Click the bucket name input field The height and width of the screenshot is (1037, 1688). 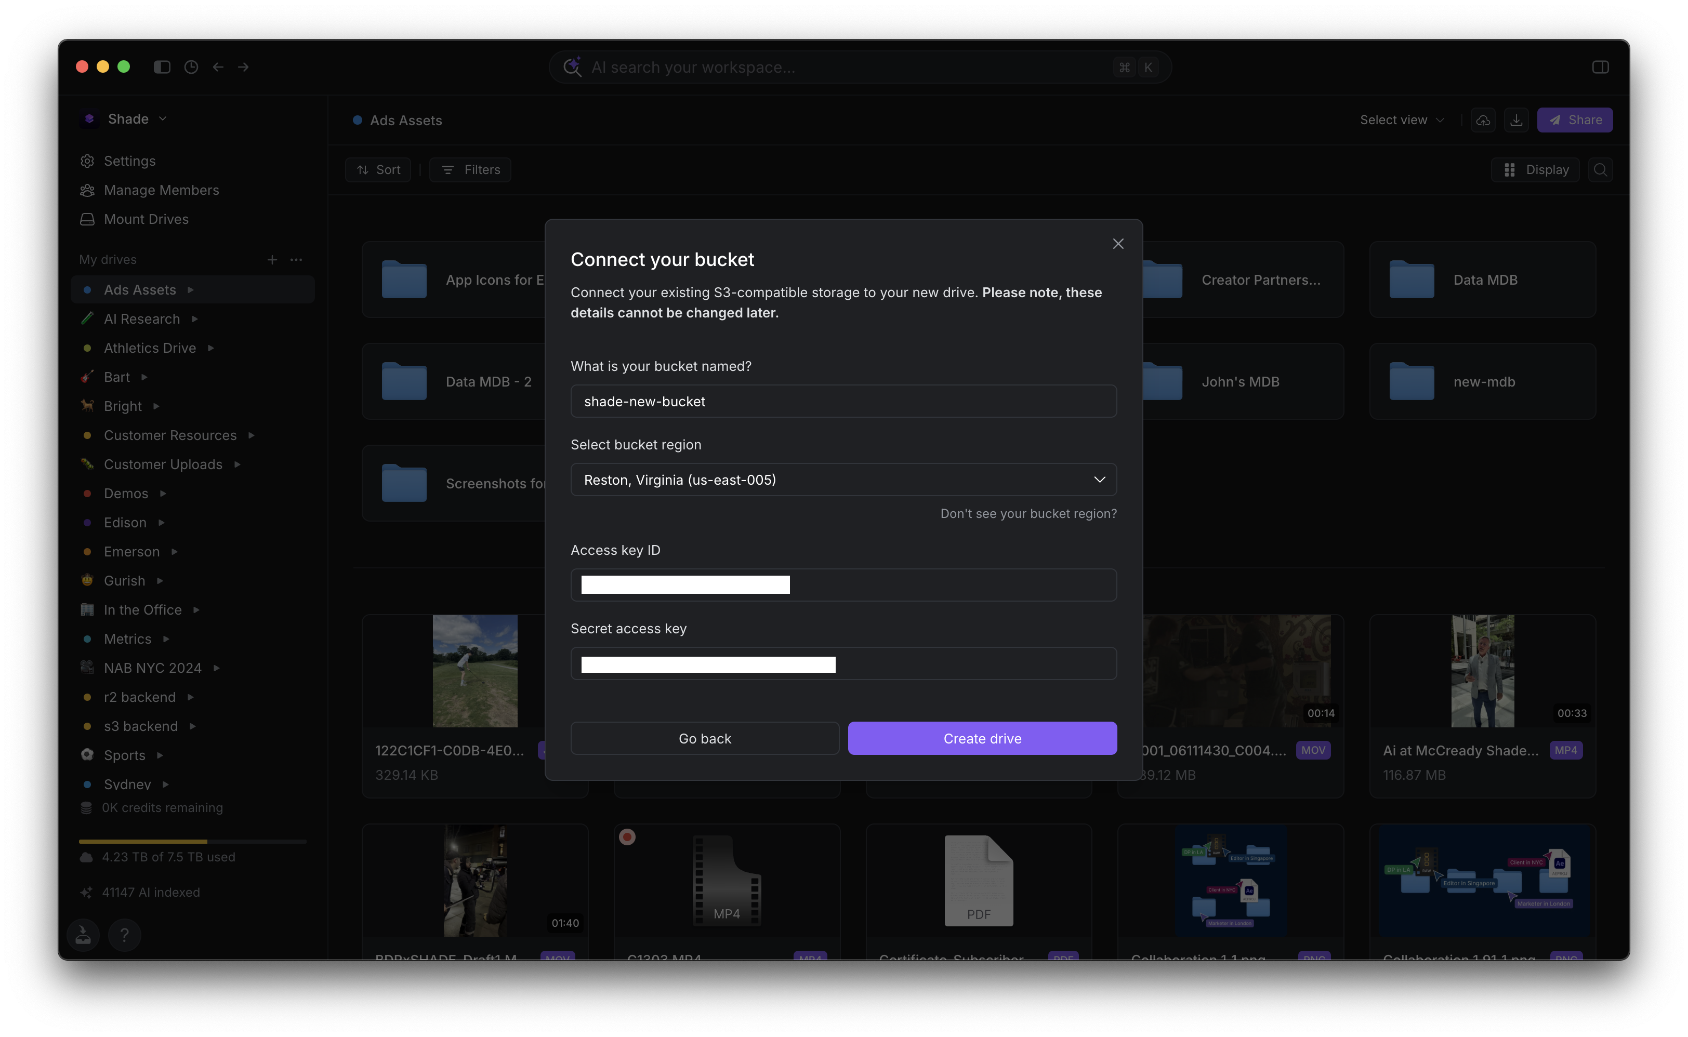coord(843,401)
